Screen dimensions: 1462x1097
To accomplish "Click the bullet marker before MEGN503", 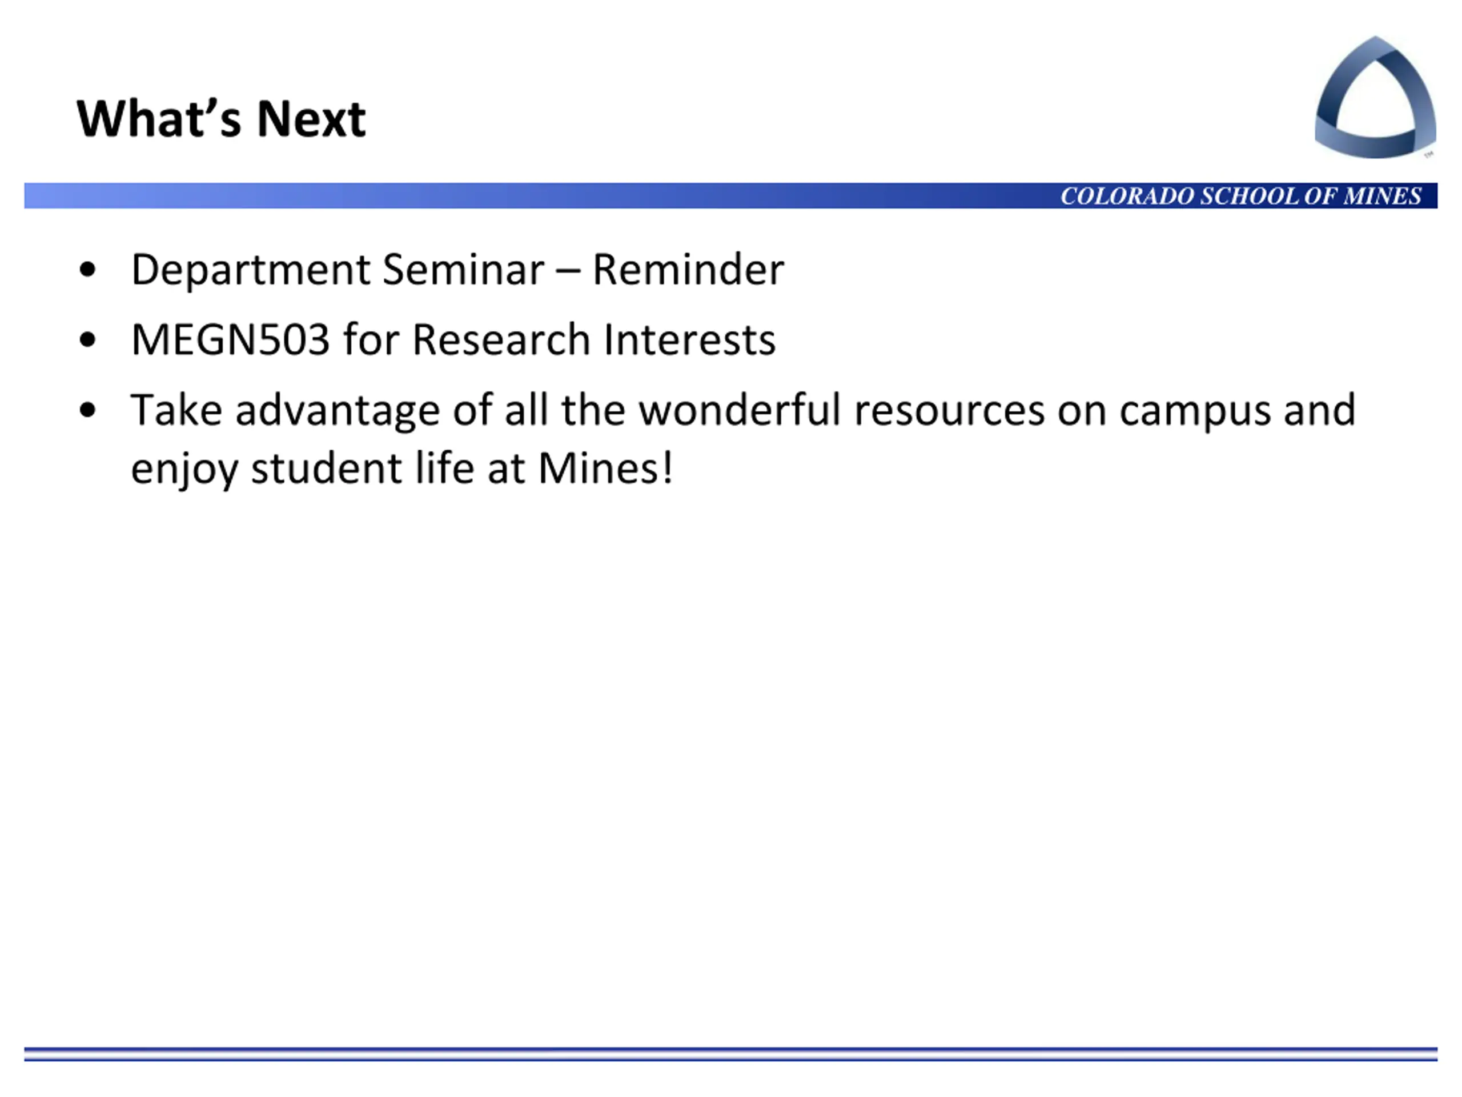I will (x=87, y=340).
